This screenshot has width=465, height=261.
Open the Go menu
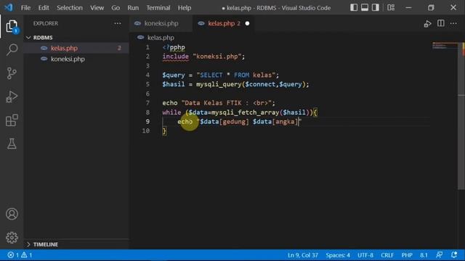tap(116, 8)
